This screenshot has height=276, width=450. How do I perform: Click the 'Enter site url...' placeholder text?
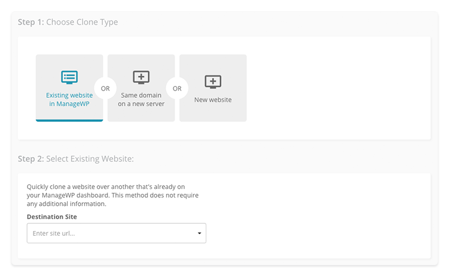click(x=53, y=233)
